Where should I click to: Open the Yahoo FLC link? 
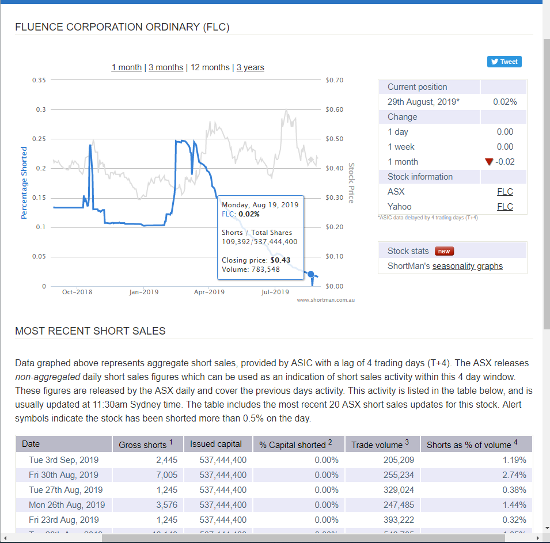(505, 207)
